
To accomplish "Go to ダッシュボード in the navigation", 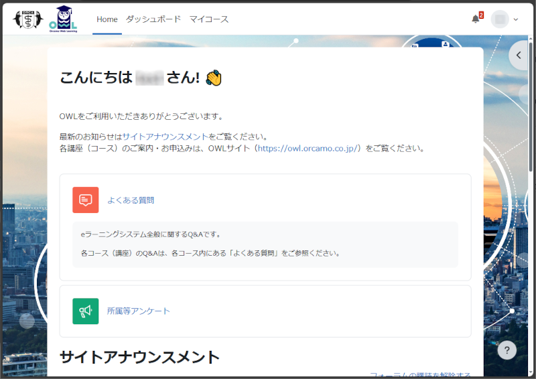I will coord(153,19).
